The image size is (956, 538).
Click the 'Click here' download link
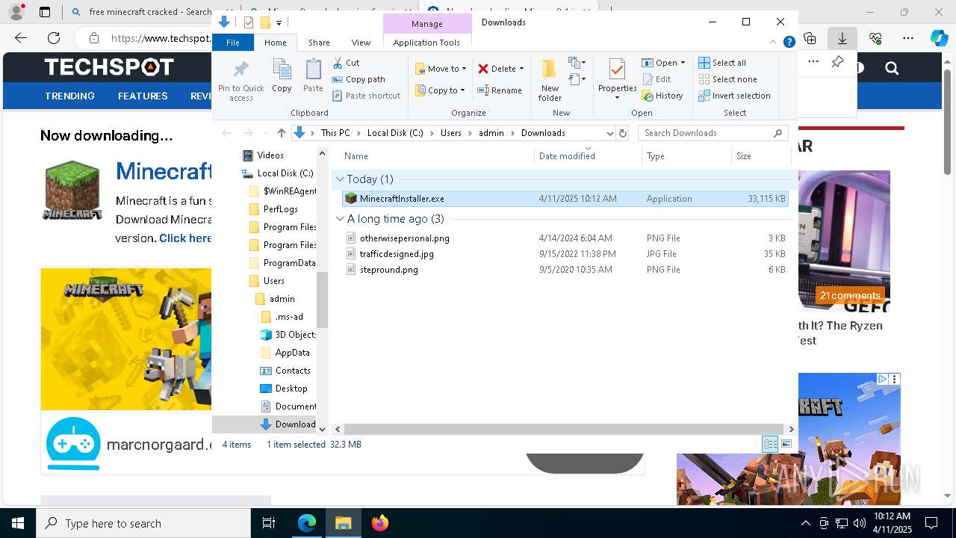point(185,238)
